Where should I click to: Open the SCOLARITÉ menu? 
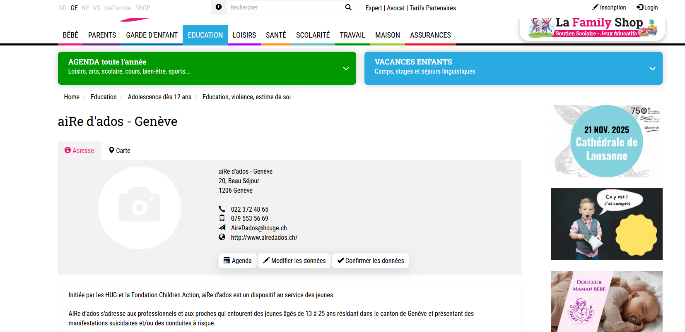coord(313,35)
